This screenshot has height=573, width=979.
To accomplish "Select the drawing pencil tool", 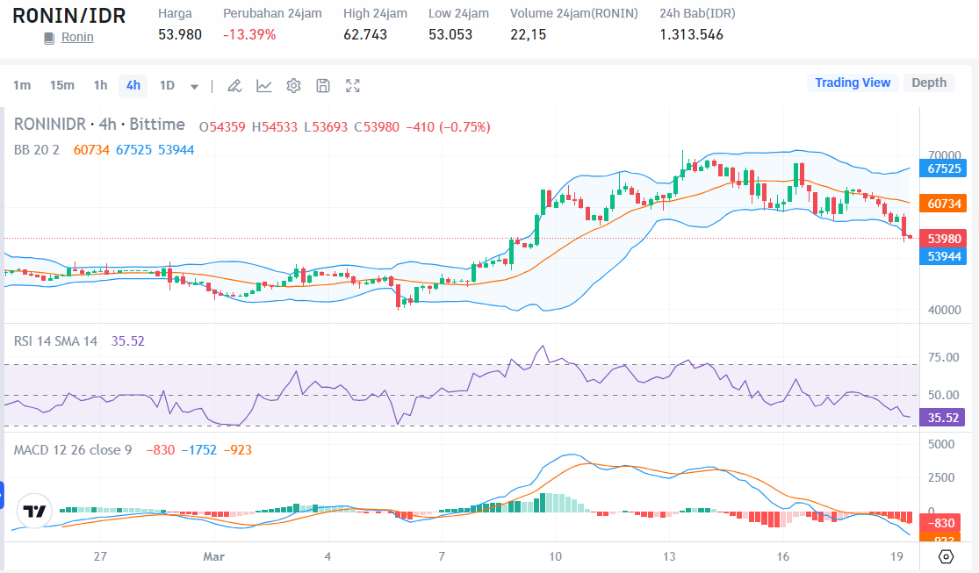I will [234, 86].
